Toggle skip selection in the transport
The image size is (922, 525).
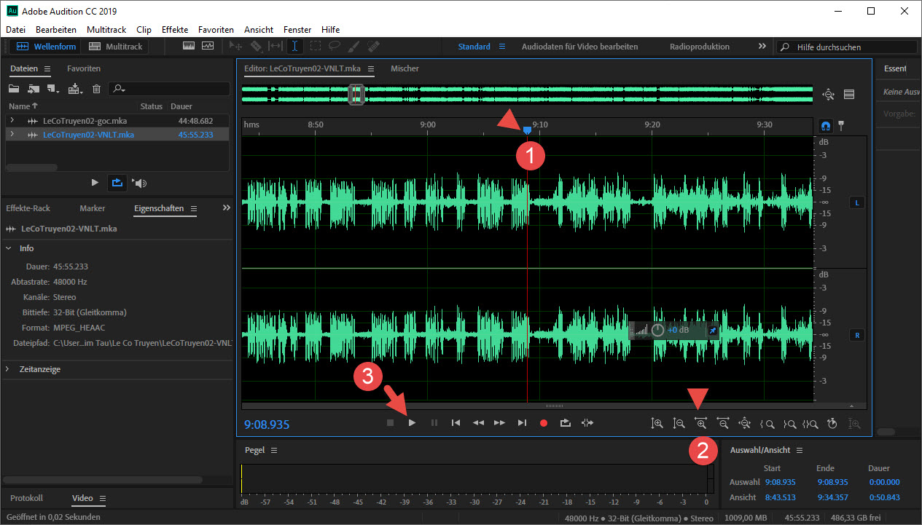(587, 422)
